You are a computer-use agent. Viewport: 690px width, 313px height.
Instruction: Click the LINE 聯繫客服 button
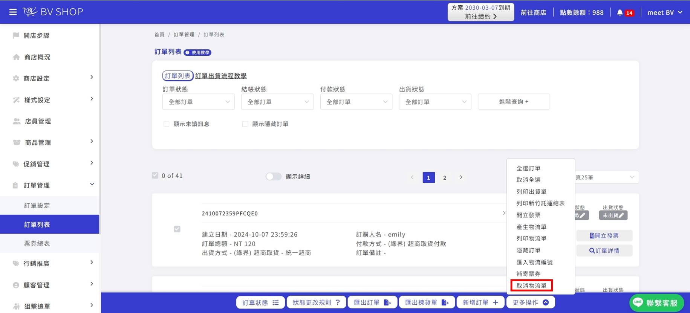pos(656,303)
